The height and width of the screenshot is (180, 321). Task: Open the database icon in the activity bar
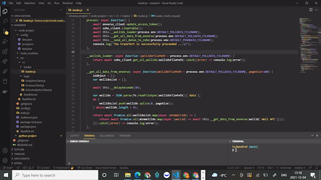(x=5, y=81)
